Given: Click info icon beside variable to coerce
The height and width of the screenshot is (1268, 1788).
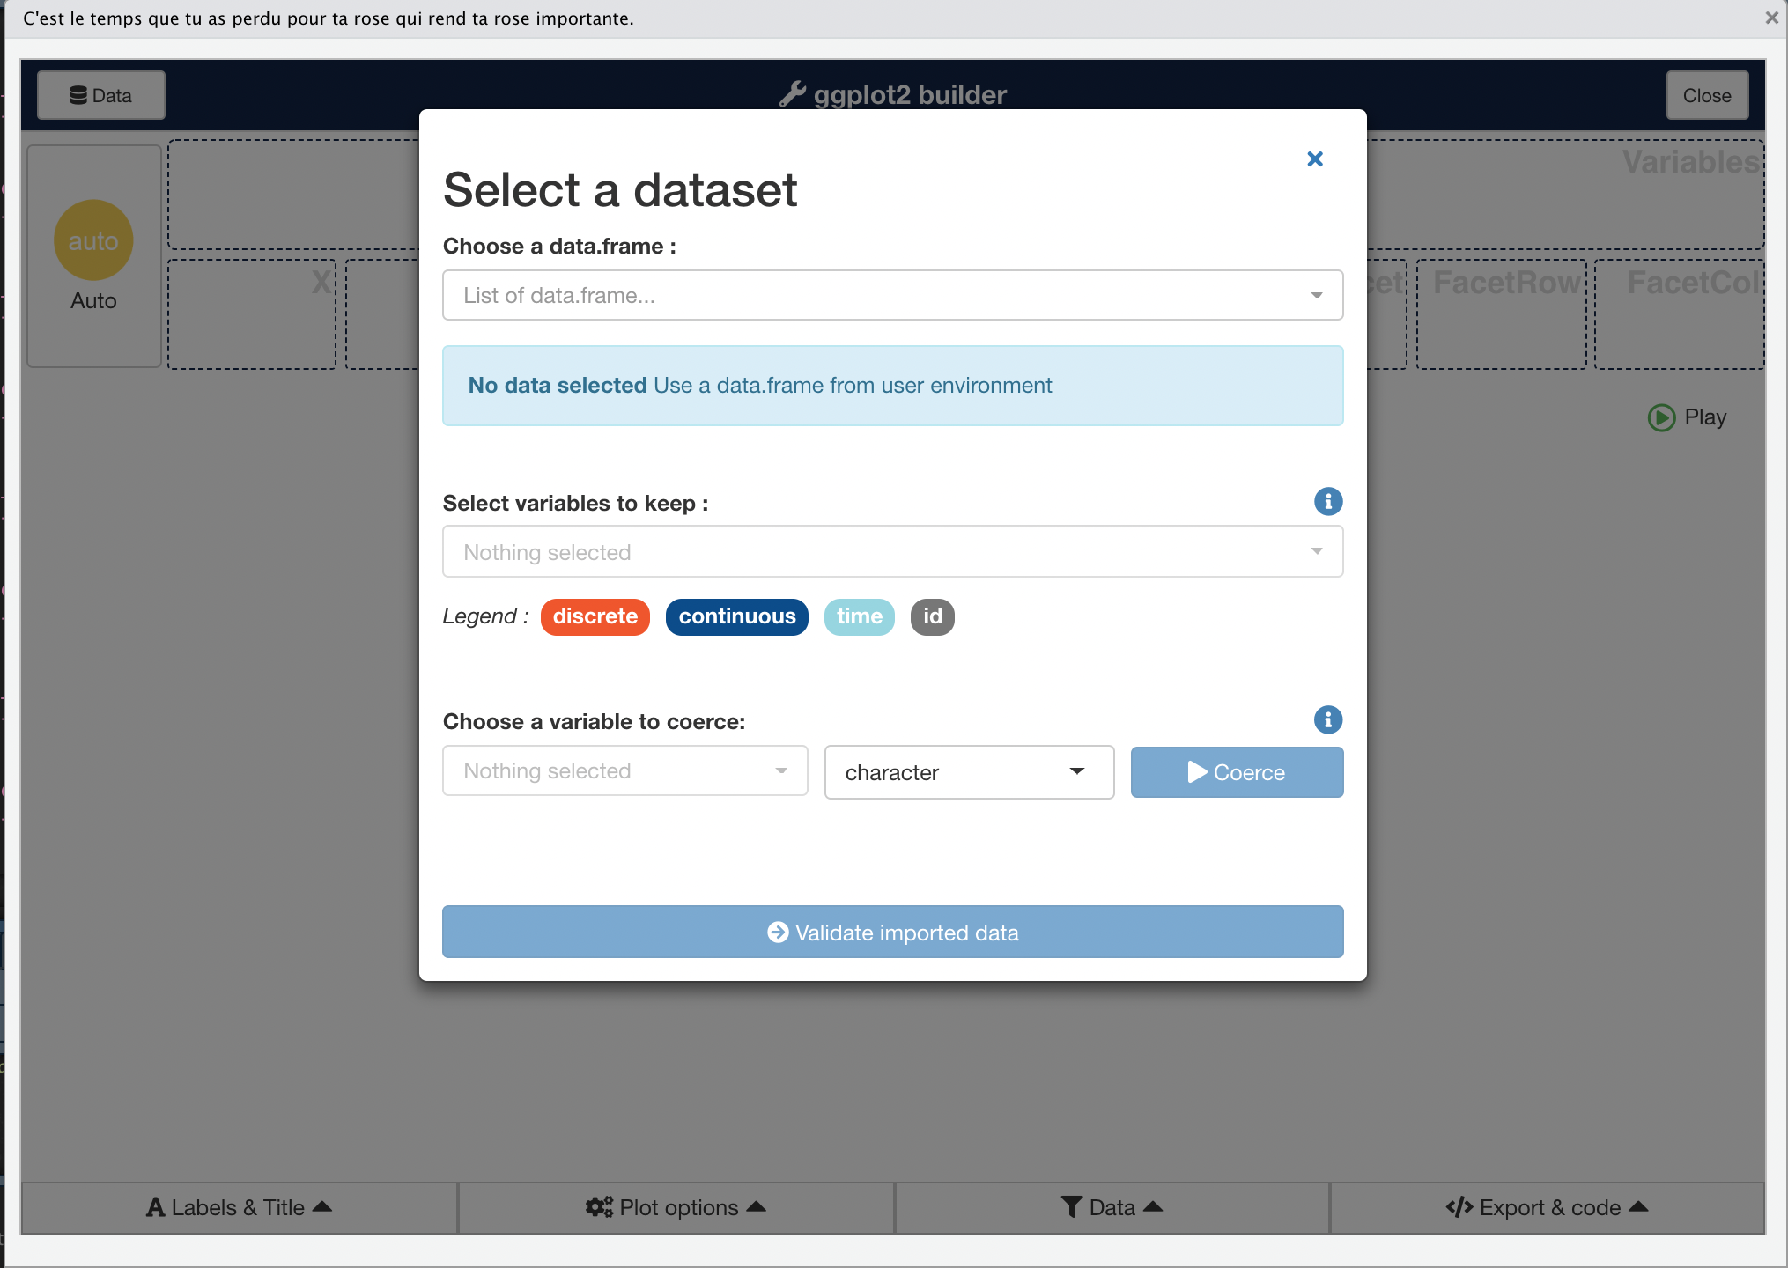Looking at the screenshot, I should point(1328,719).
